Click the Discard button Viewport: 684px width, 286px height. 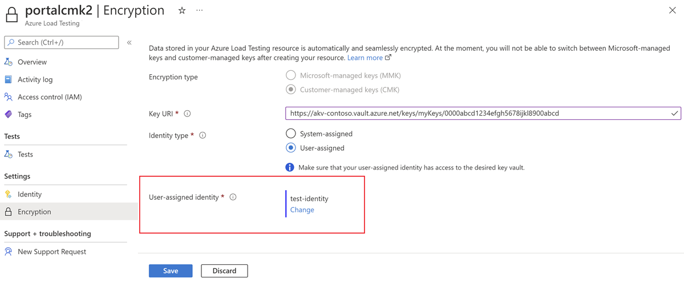(224, 271)
